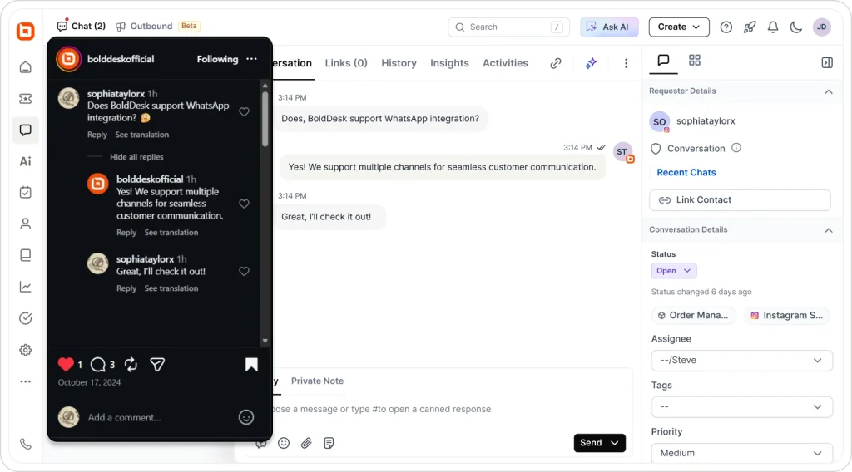Click the AI sparkle icon in conversation header
This screenshot has height=472, width=852.
point(591,63)
